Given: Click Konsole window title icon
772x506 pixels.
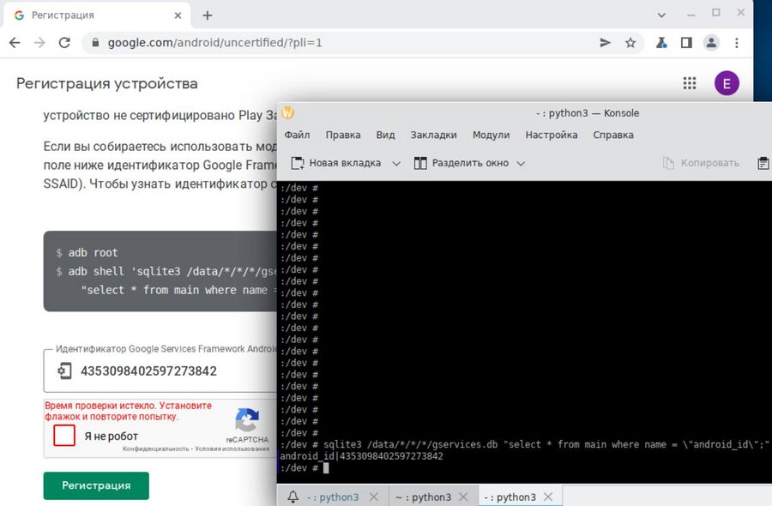Looking at the screenshot, I should pos(287,113).
